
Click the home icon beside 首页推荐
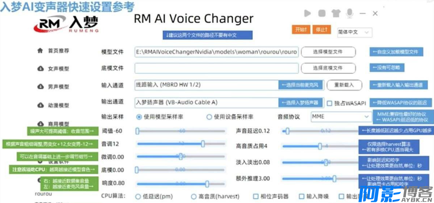[40, 51]
